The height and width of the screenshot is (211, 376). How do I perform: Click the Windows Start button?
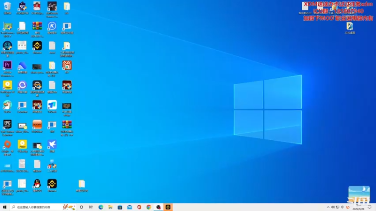5,207
